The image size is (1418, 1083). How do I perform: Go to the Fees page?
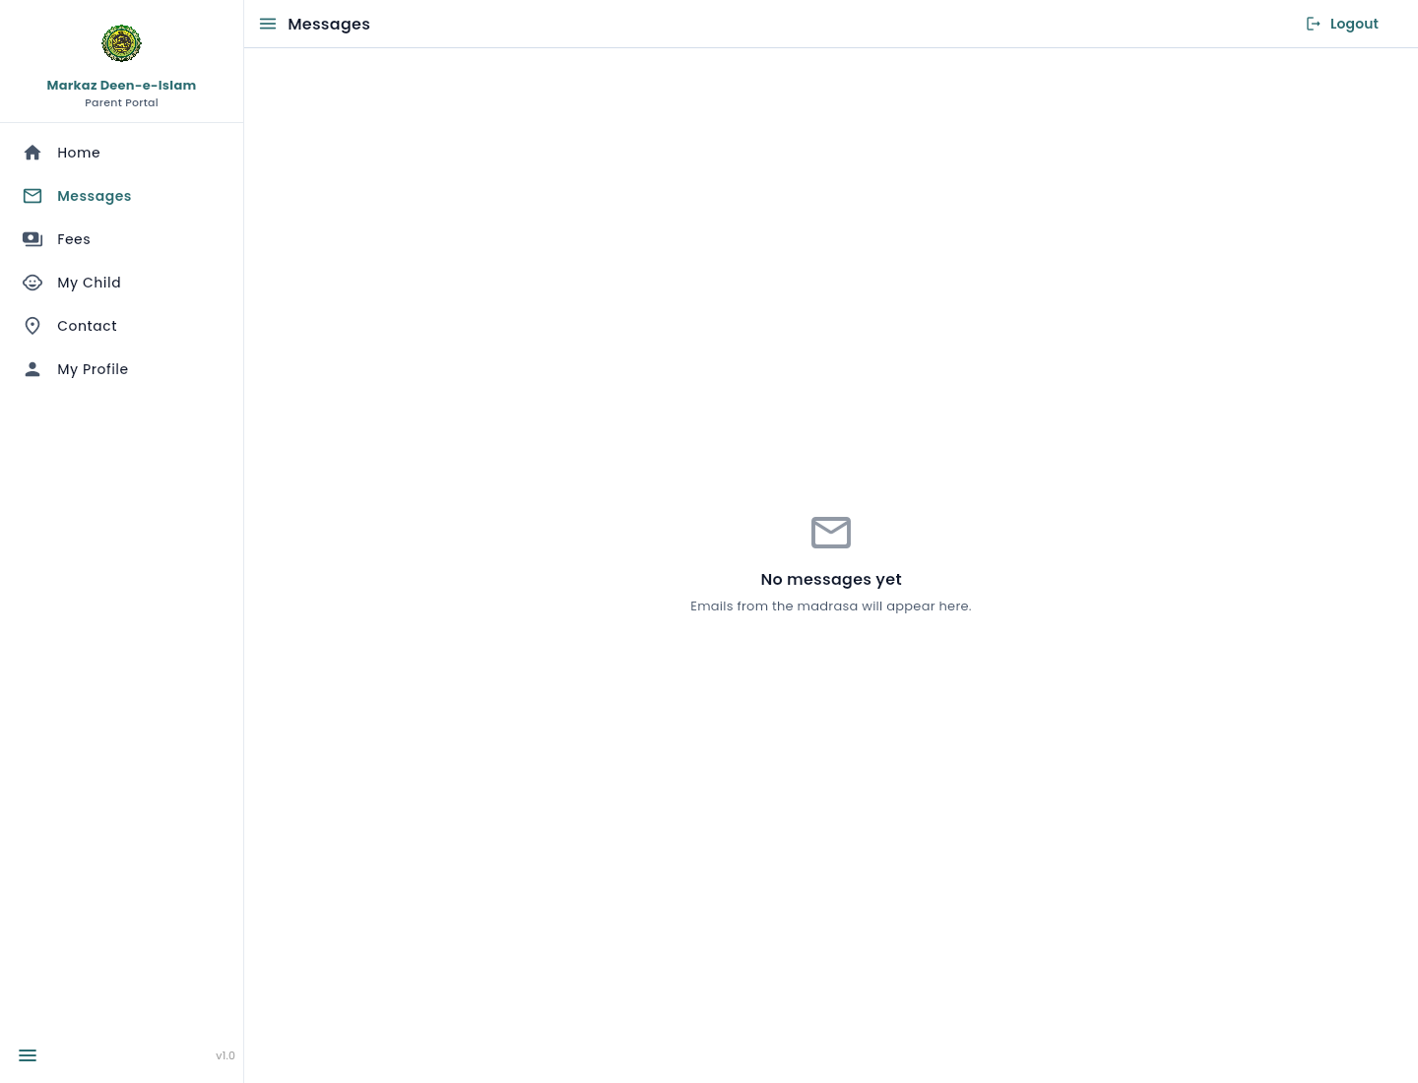pyautogui.click(x=122, y=239)
